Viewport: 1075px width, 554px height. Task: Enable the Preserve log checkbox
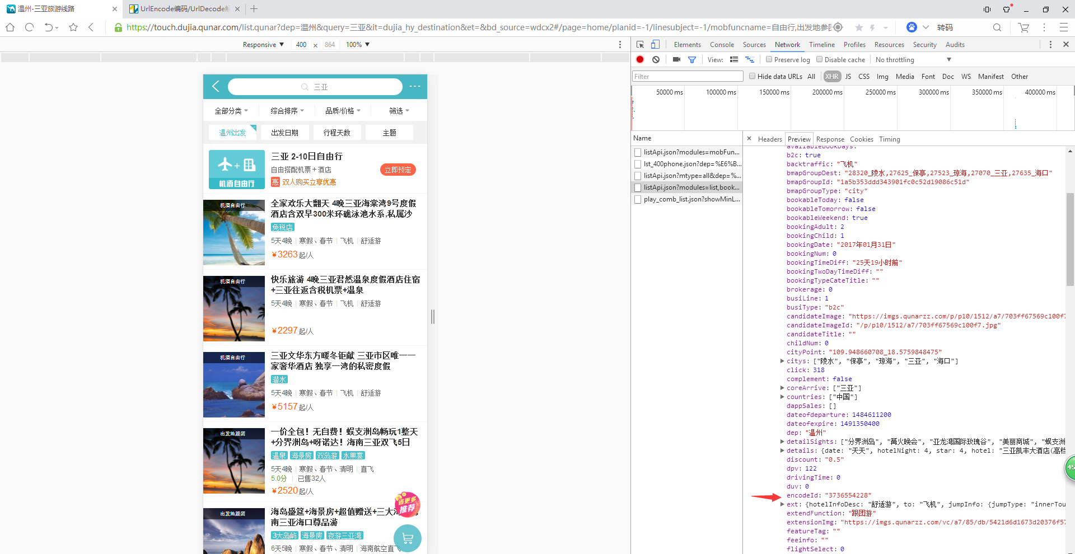769,59
